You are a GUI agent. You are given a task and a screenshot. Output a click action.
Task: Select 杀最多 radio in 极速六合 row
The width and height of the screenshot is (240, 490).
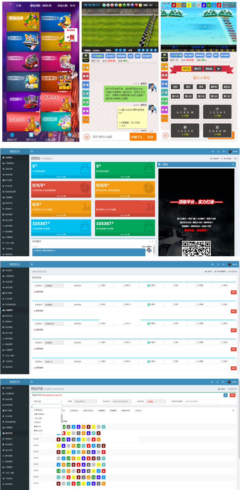point(148,361)
